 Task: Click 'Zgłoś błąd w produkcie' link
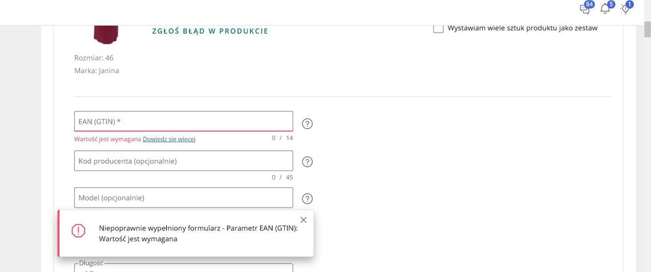coord(210,31)
